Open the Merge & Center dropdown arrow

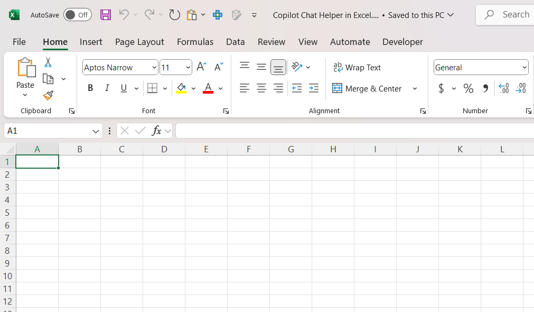coord(415,89)
